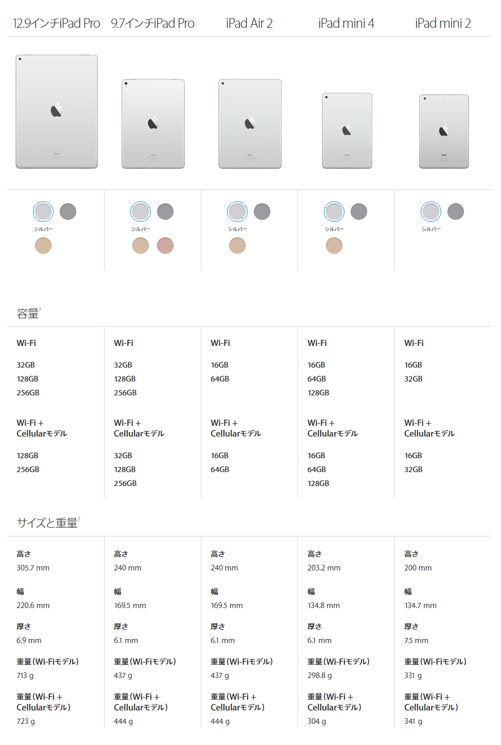Open the iPad mini 4 product image
This screenshot has height=745, width=501.
[x=347, y=131]
